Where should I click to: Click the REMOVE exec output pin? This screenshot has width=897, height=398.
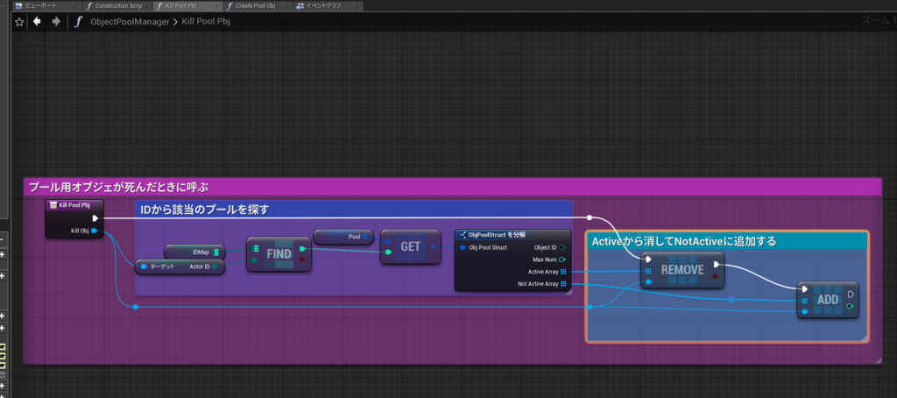tap(717, 264)
